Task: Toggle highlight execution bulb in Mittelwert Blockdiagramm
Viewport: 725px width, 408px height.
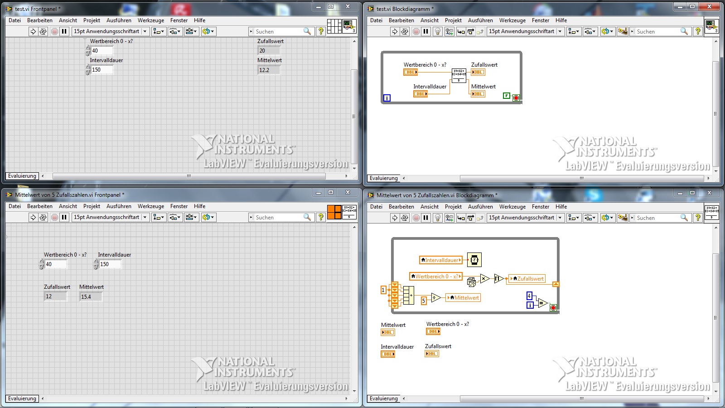Action: click(437, 218)
